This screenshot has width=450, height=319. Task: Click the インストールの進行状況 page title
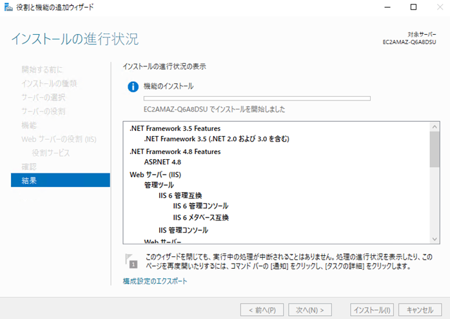[75, 39]
